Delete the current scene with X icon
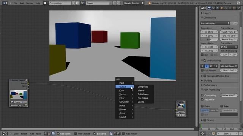Image resolution: width=243 pixels, height=136 pixels. coord(118,3)
